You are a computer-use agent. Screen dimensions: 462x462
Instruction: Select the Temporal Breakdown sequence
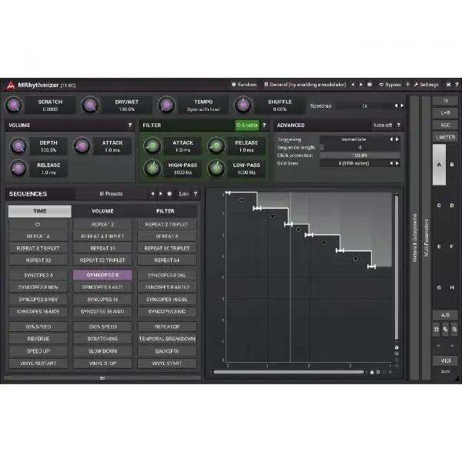coord(166,338)
